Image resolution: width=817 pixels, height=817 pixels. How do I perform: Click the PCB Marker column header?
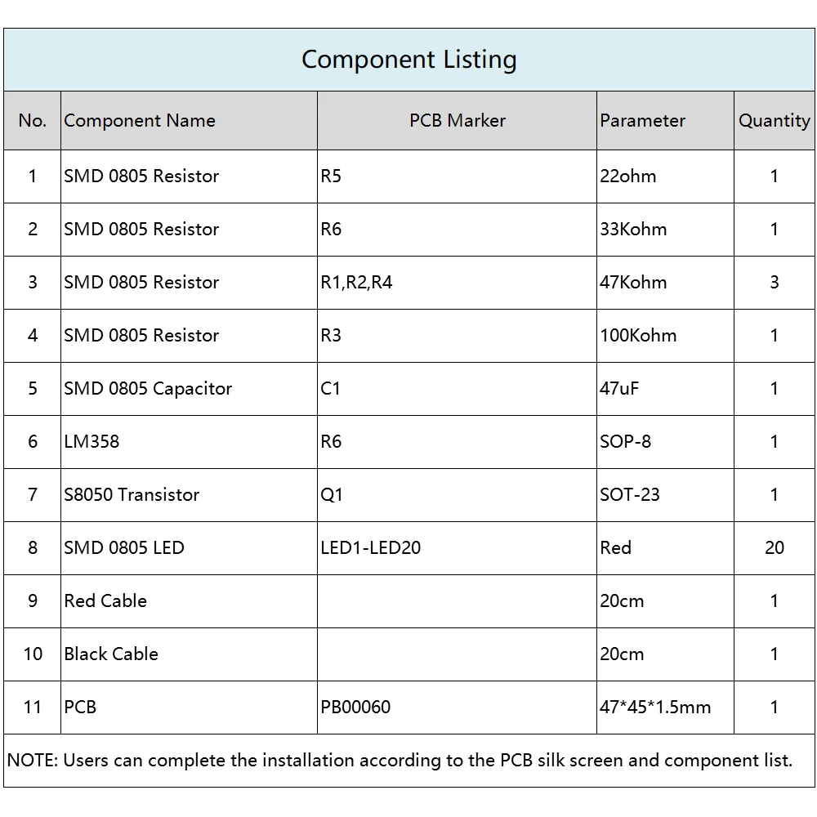(x=457, y=121)
